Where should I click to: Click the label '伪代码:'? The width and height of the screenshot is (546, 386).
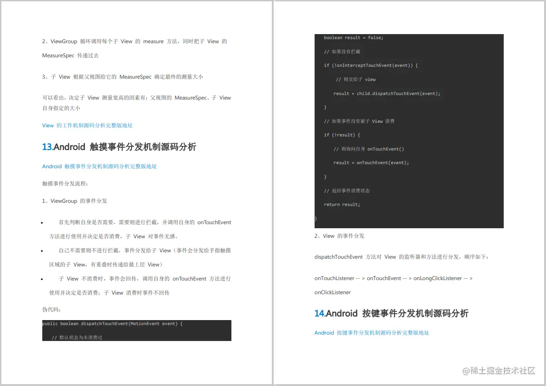coord(51,310)
